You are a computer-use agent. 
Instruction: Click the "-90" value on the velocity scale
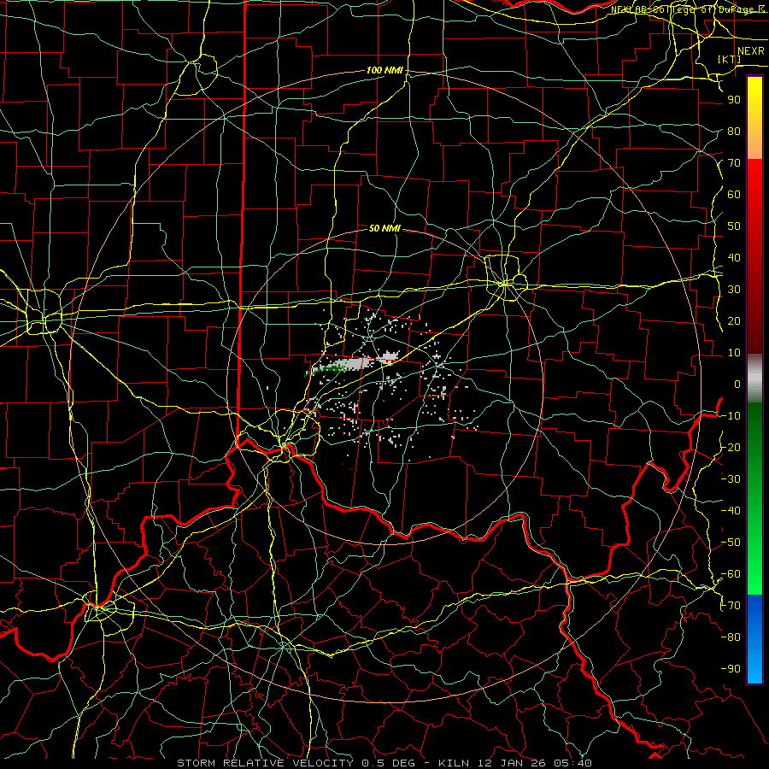[731, 669]
